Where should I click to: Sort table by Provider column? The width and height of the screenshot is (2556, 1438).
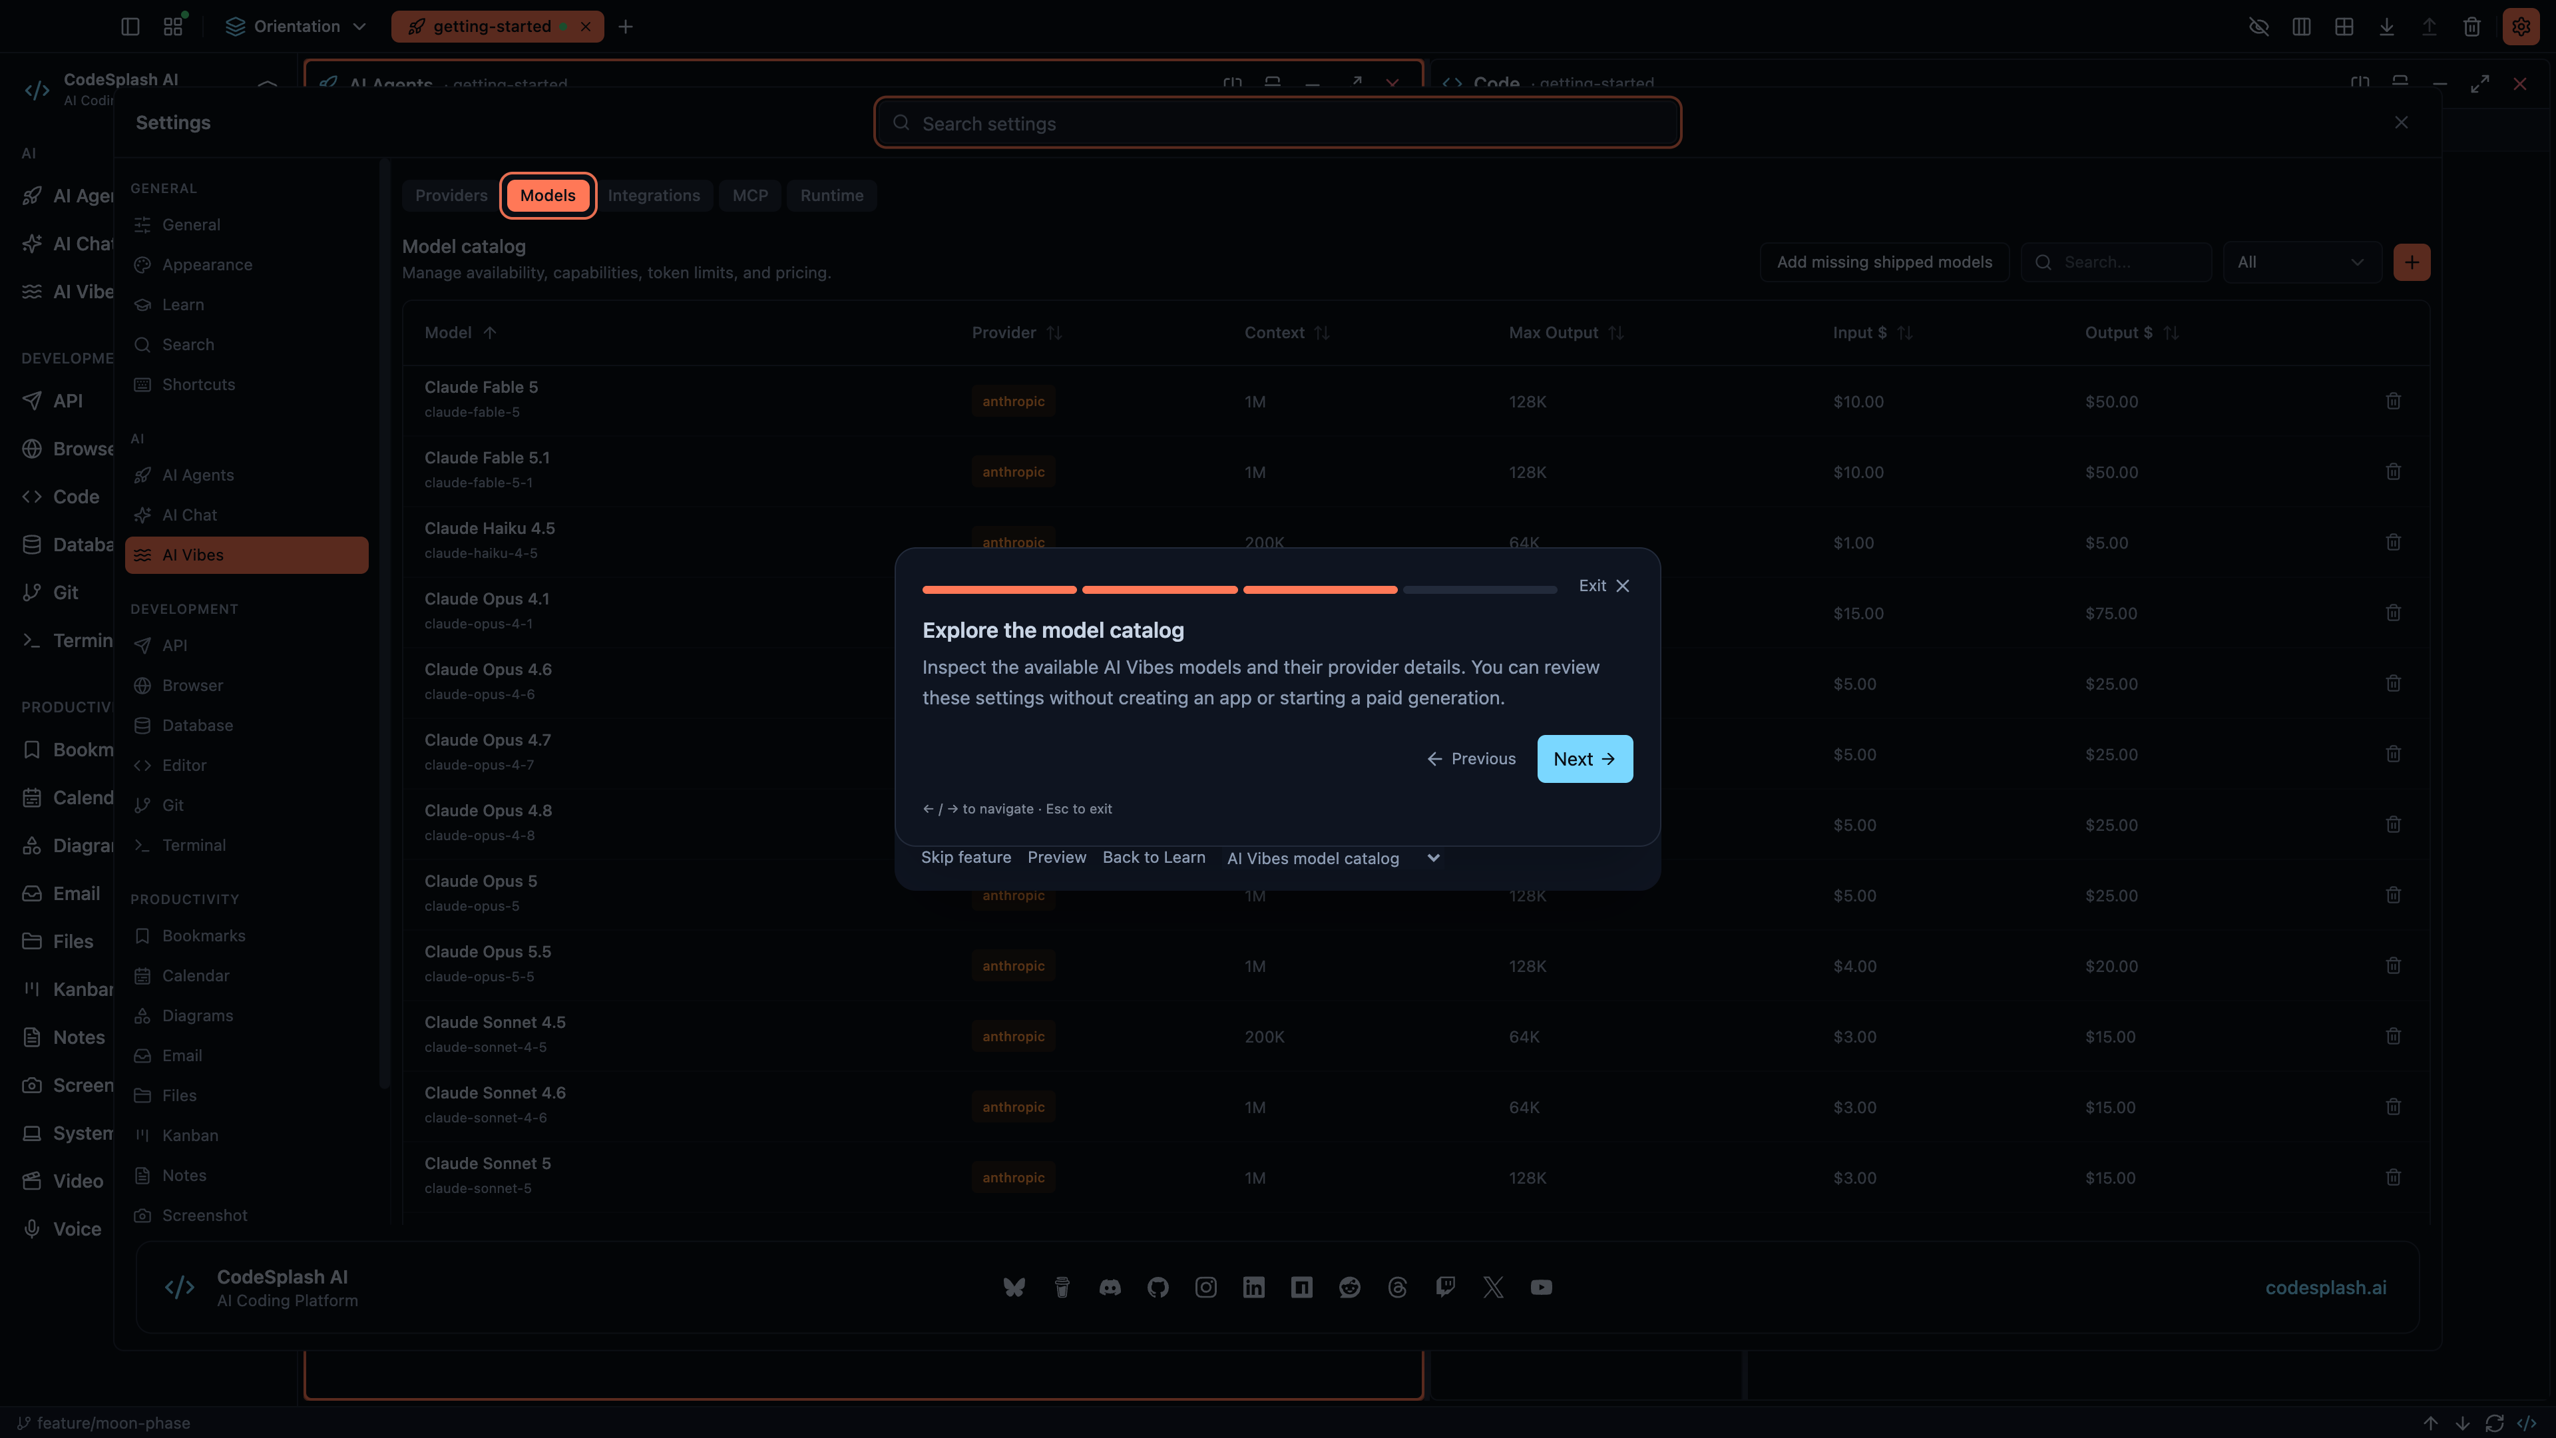[1016, 332]
